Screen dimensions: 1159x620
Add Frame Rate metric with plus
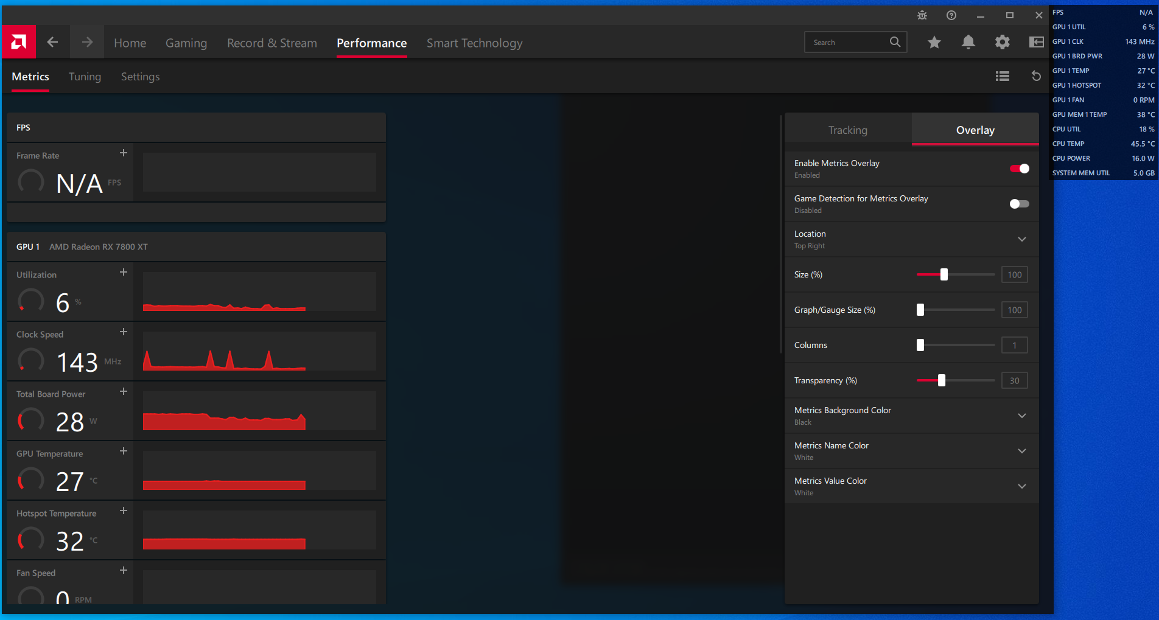coord(124,153)
